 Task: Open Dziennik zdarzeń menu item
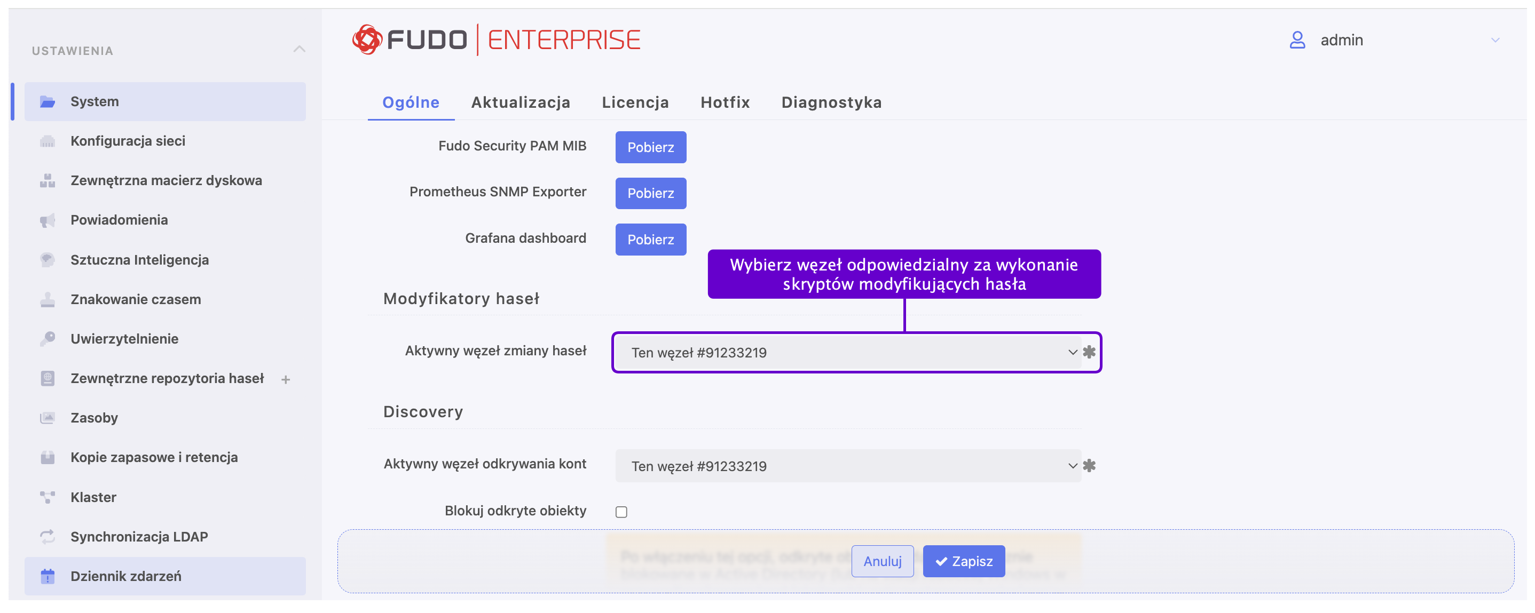coord(165,577)
